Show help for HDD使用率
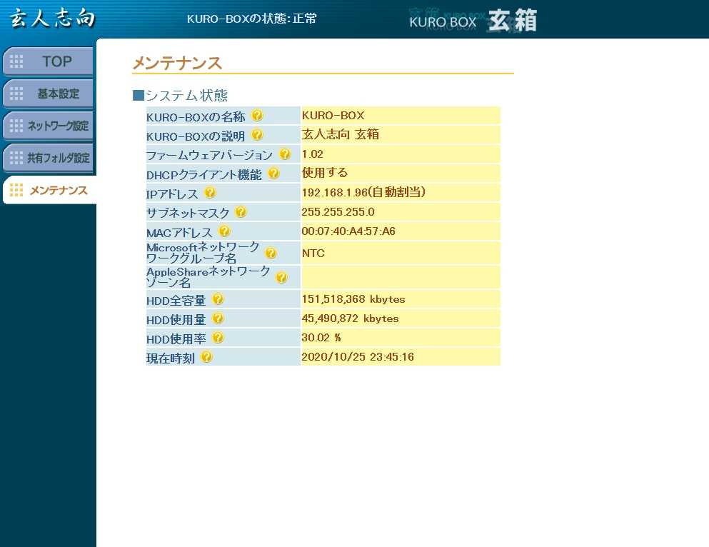 point(218,338)
